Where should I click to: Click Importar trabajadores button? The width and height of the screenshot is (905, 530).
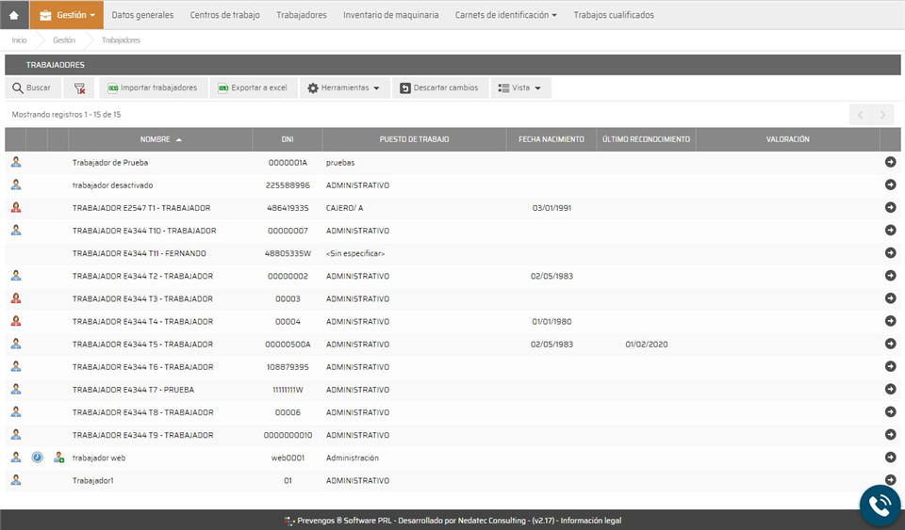point(152,88)
